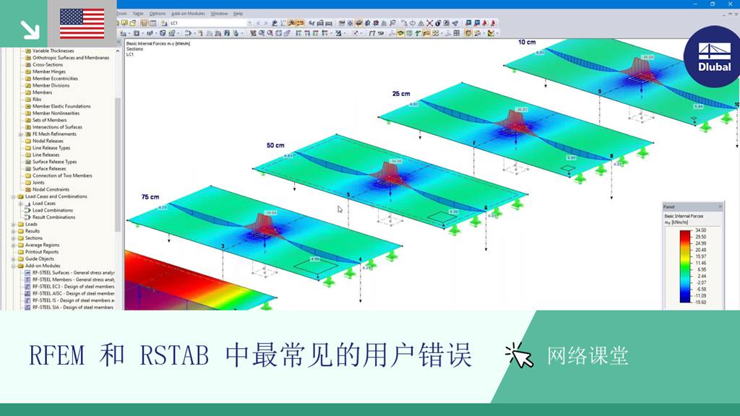Viewport: 740px width, 416px height.
Task: Expand the Load Cases tree node
Action: tap(21, 204)
